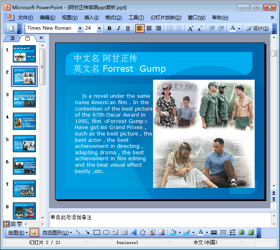Viewport: 280px width, 250px height.
Task: Switch to Slide Sorter view
Action: click(13, 224)
